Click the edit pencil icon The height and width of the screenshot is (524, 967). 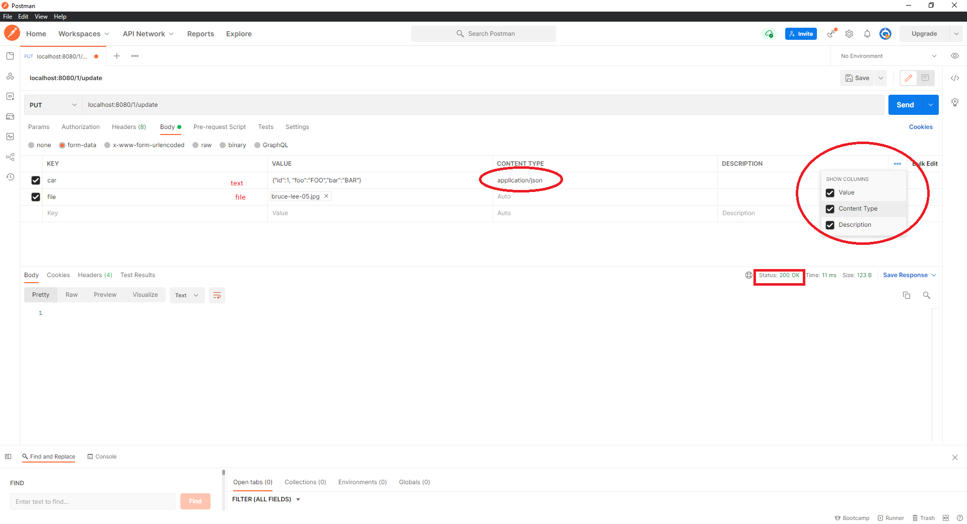909,78
